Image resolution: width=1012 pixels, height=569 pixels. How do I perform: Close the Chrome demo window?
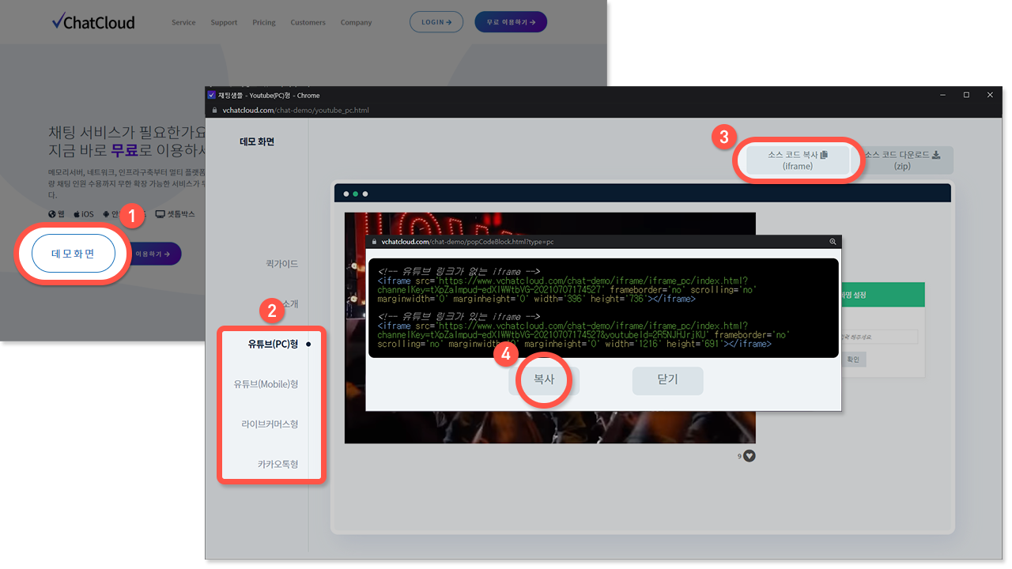click(990, 95)
